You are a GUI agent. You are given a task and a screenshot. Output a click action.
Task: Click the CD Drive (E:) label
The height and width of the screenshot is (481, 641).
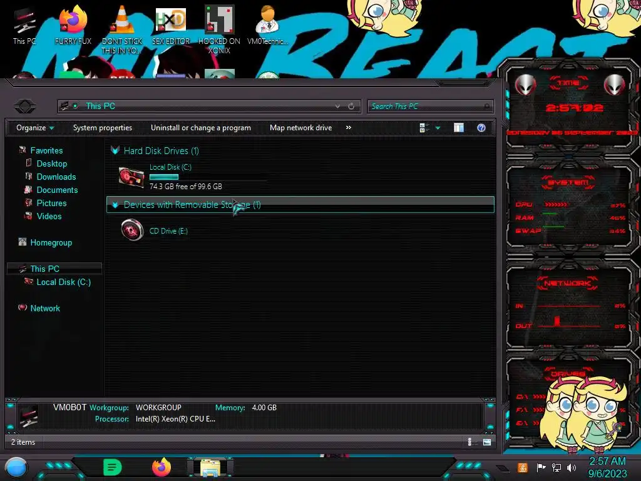(x=168, y=231)
